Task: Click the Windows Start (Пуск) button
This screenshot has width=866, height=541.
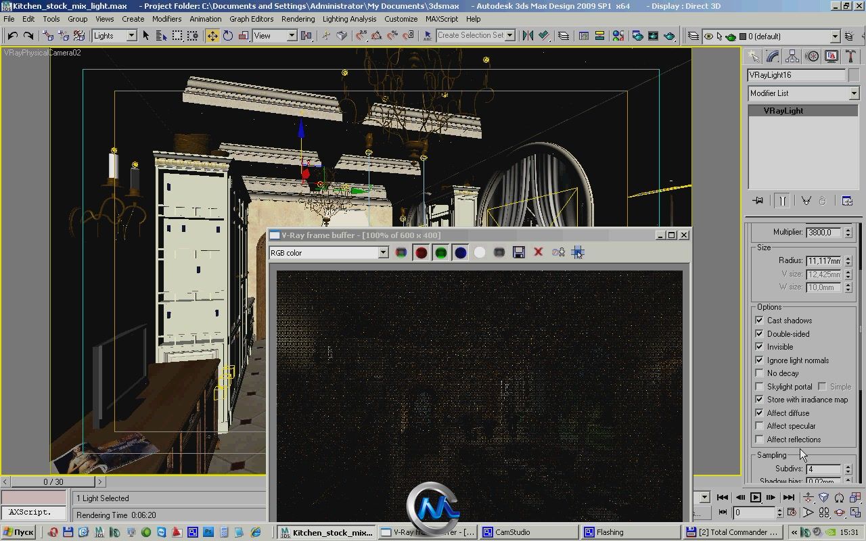Action: [x=18, y=532]
